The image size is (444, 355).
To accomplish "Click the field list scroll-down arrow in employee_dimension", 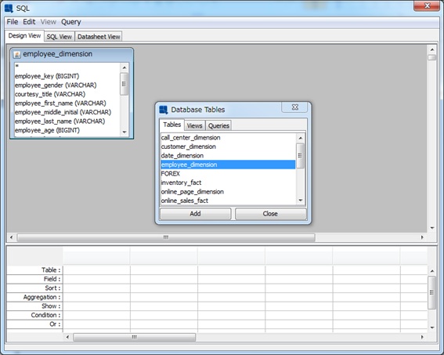I will click(125, 132).
